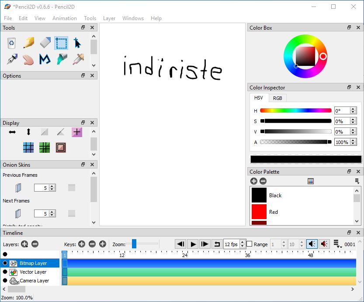Select the Eyedropper tool

(x=78, y=59)
